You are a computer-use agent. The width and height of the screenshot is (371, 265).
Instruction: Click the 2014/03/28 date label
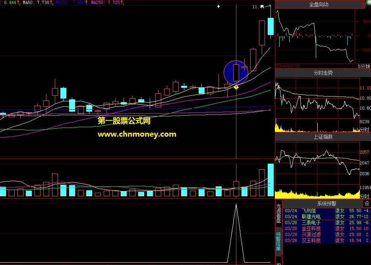[x=288, y=66]
